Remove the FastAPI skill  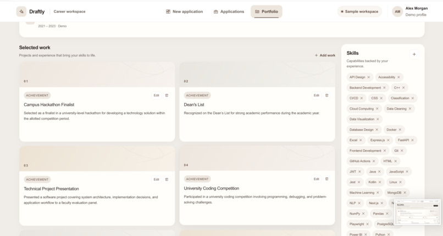click(x=412, y=140)
